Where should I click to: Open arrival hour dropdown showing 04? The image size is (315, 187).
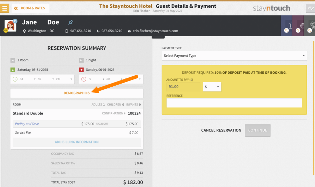27,79
